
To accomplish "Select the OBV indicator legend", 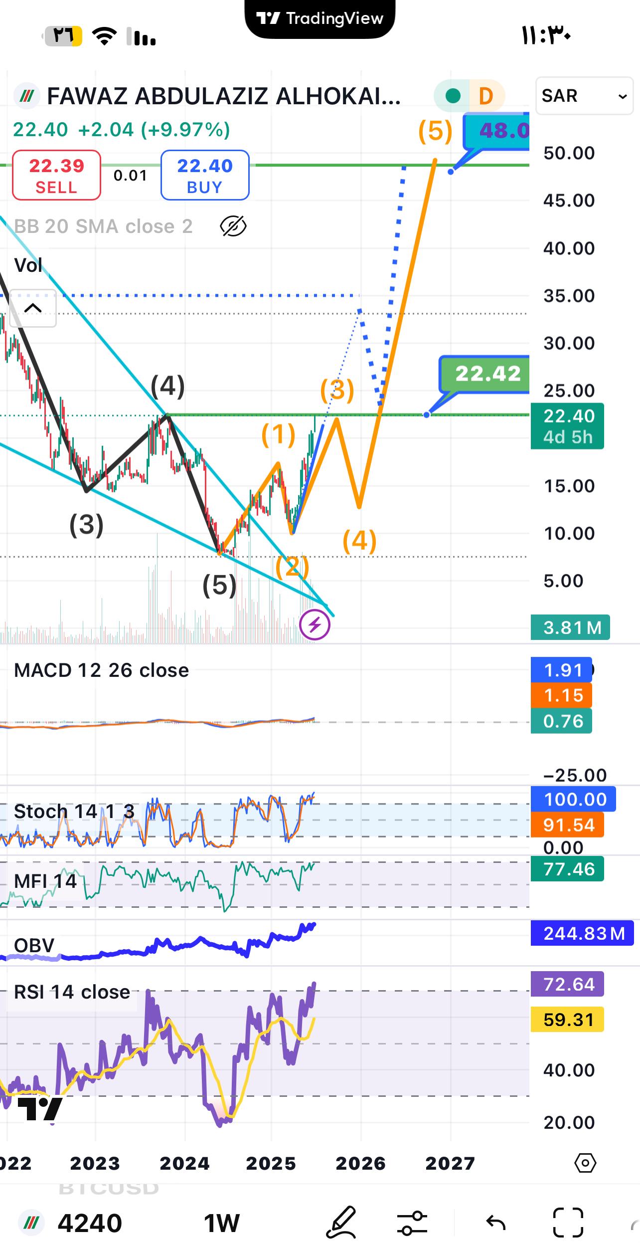I will tap(34, 945).
